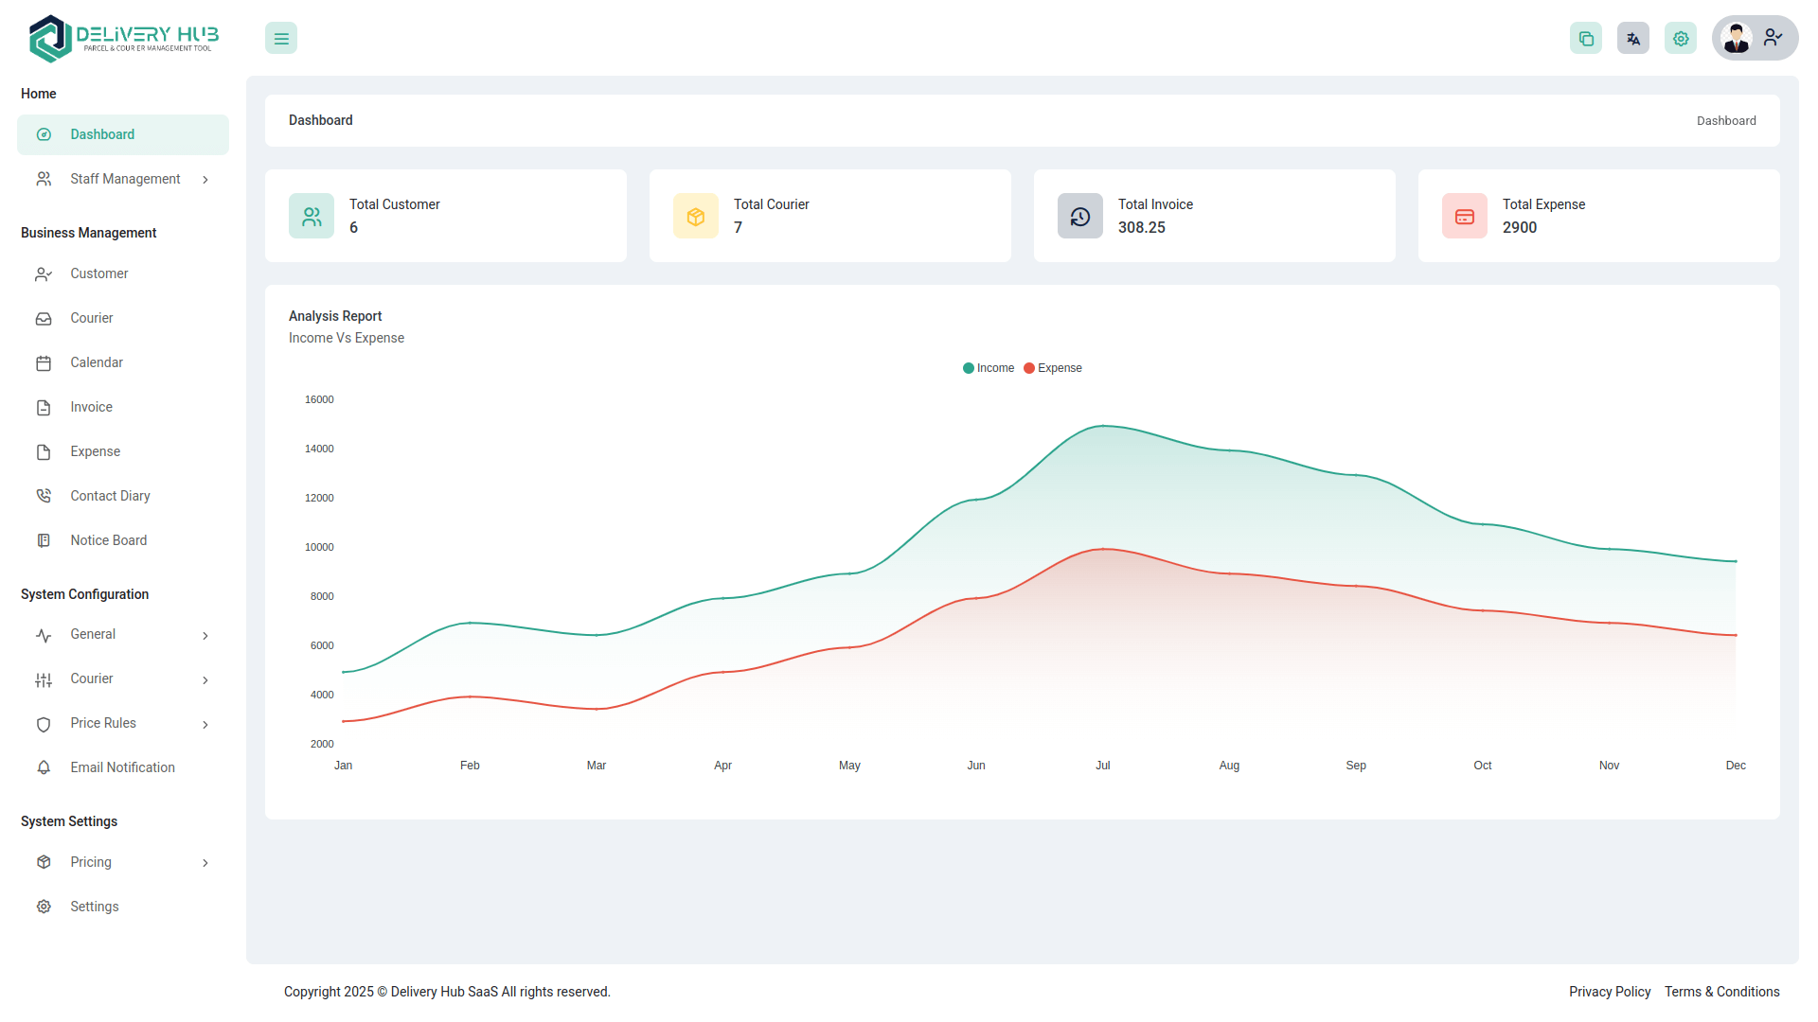
Task: Expand the Pricing menu chevron
Action: coord(205,863)
